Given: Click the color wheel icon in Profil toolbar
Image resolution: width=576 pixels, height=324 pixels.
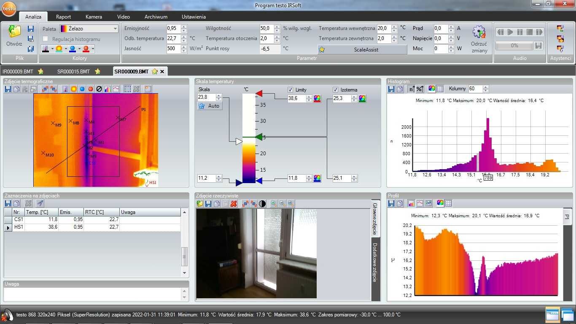Looking at the screenshot, I should click(x=440, y=203).
